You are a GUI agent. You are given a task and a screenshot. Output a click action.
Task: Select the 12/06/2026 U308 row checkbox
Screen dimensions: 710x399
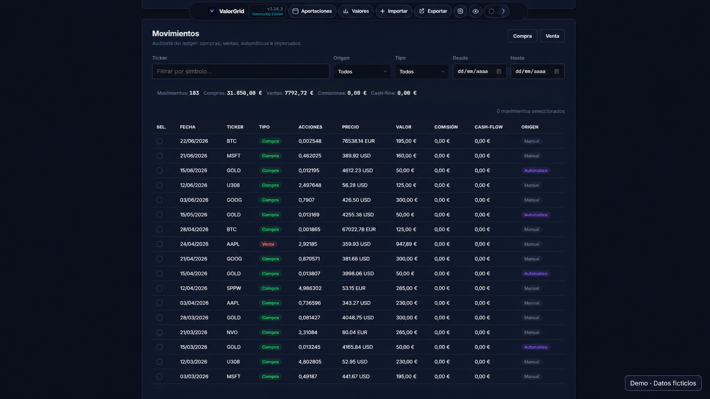[159, 185]
